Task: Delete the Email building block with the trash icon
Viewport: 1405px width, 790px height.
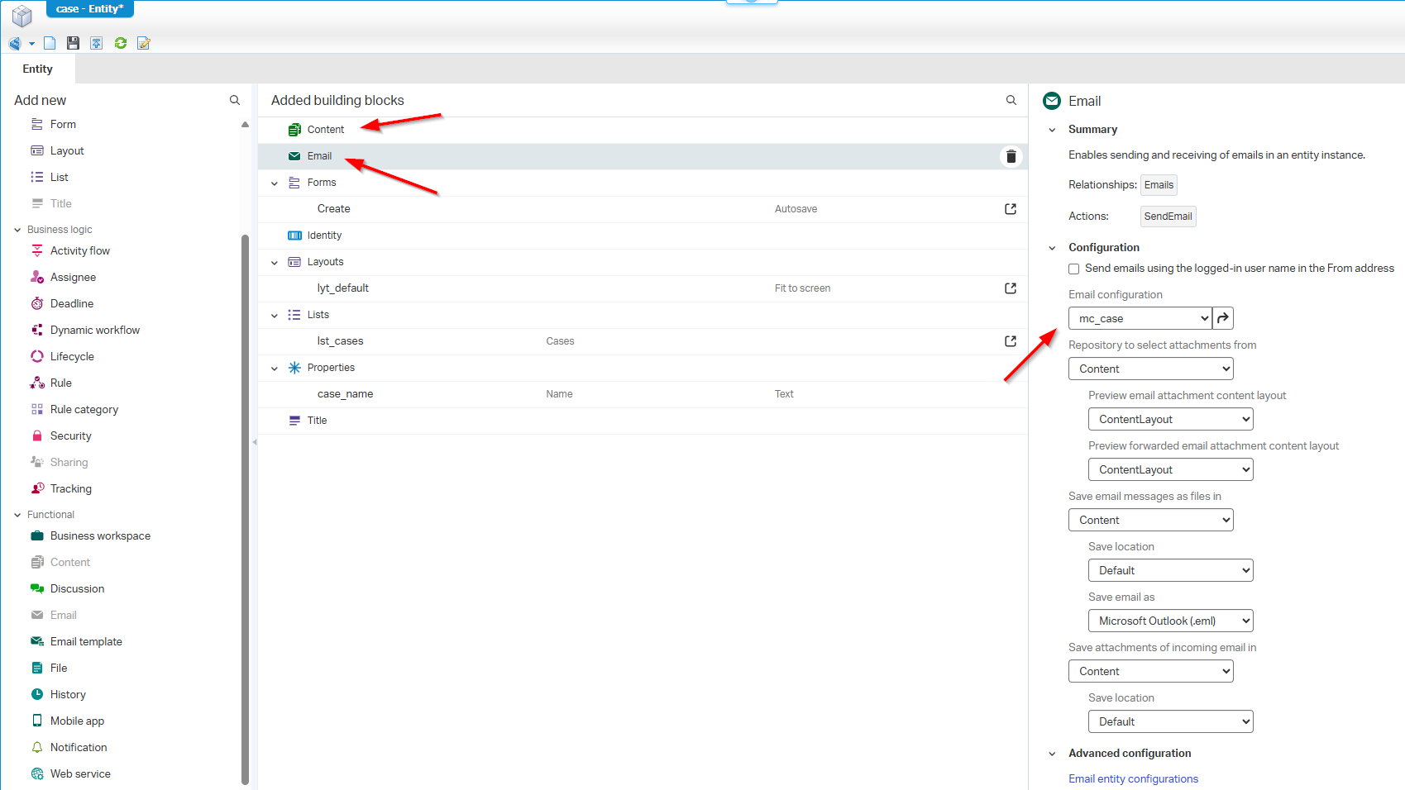Action: pyautogui.click(x=1011, y=156)
